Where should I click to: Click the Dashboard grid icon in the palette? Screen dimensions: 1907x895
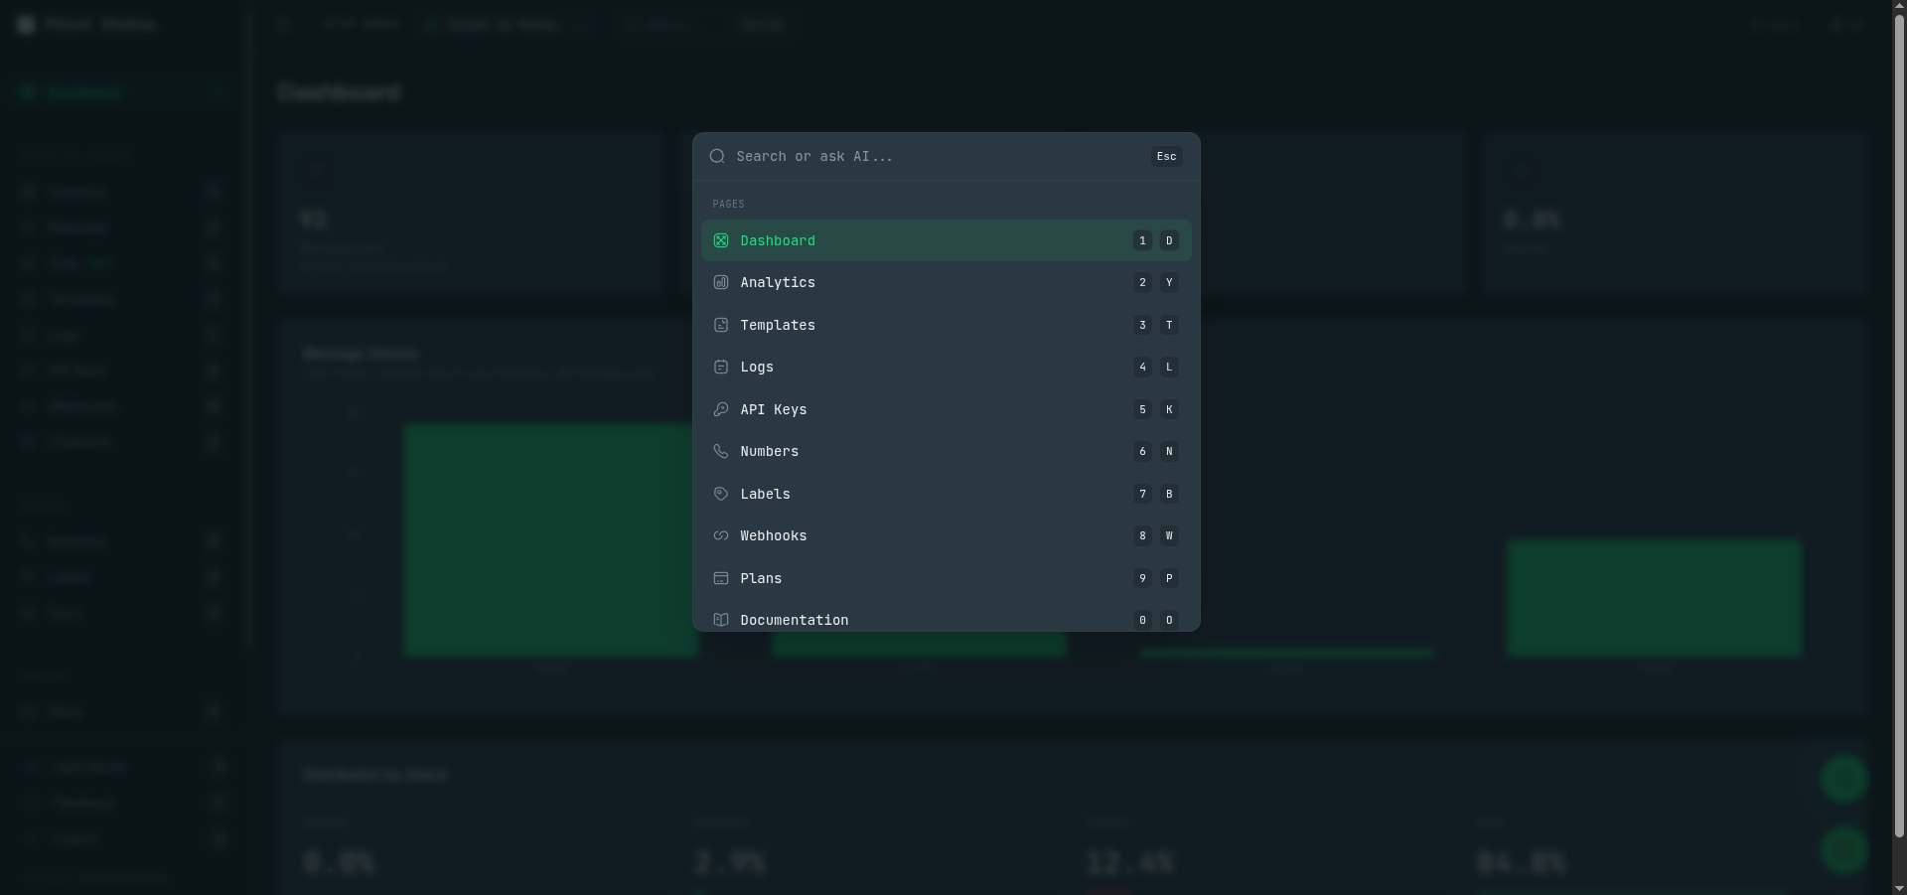(x=721, y=240)
